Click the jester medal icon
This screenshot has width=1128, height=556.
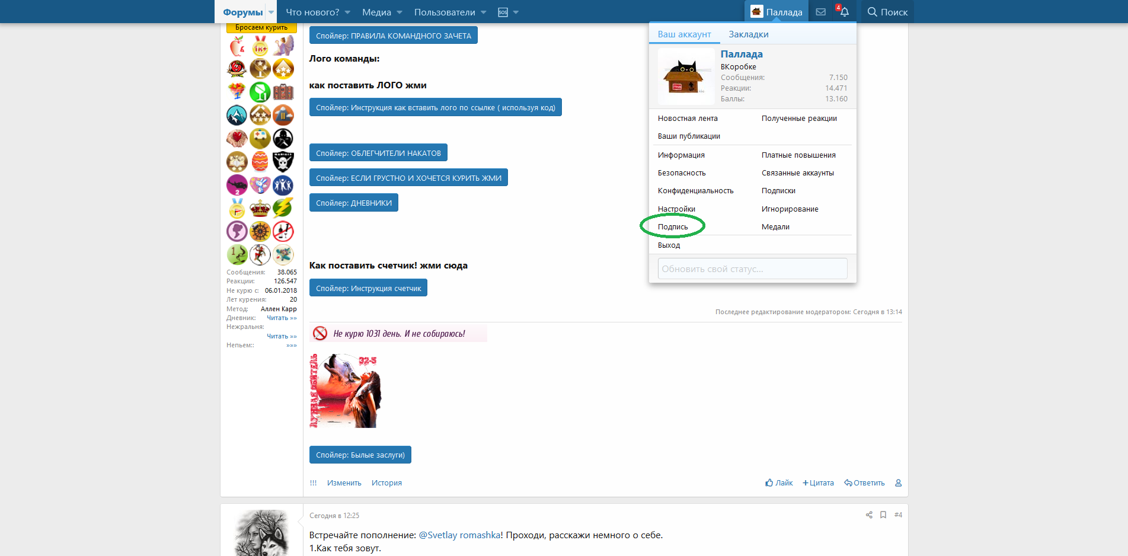(x=260, y=254)
